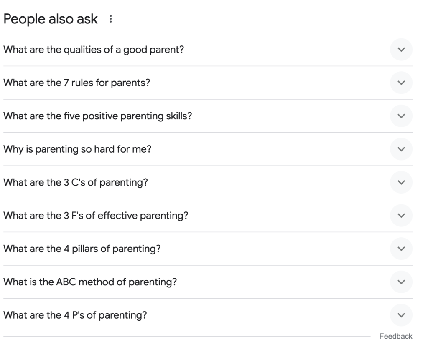Screen dimensions: 428x347
Task: Click question text "What are the 7 rules for parents?"
Action: (77, 83)
